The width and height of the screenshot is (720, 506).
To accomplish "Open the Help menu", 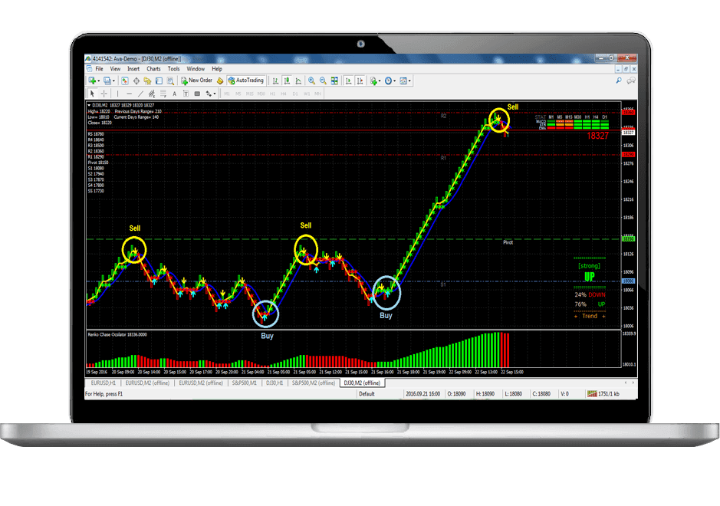I will click(x=217, y=69).
